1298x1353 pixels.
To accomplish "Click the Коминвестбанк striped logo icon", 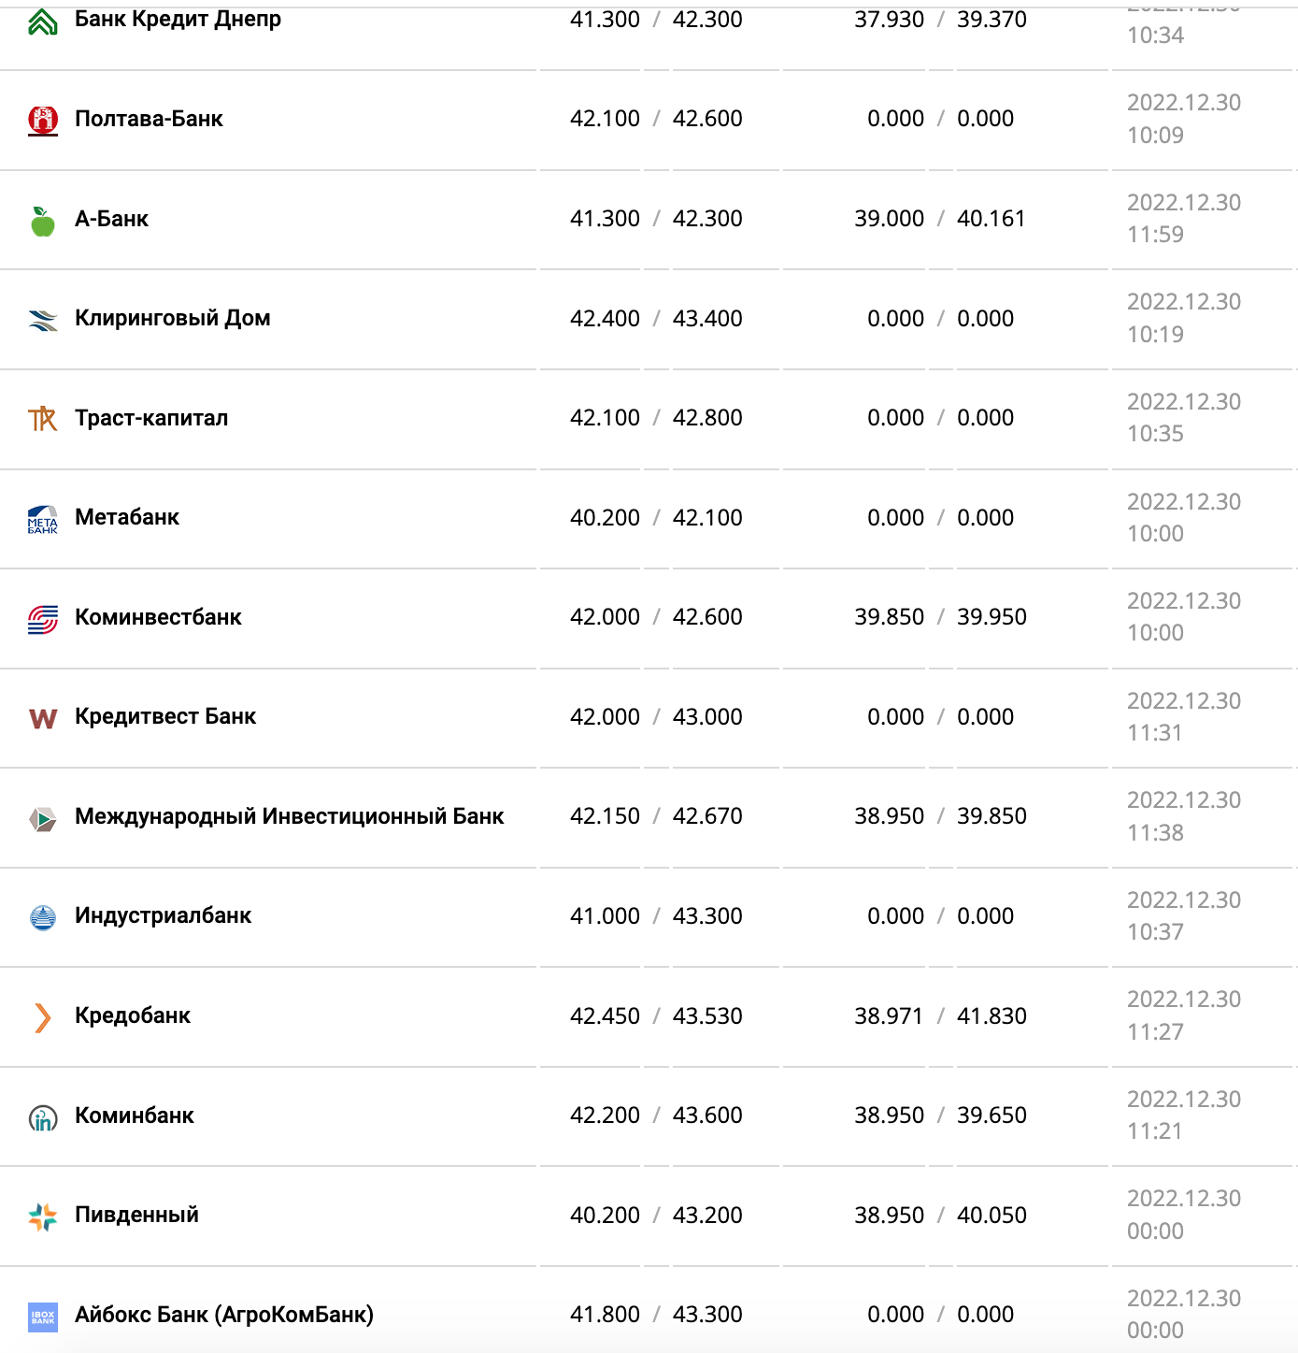I will coord(43,618).
